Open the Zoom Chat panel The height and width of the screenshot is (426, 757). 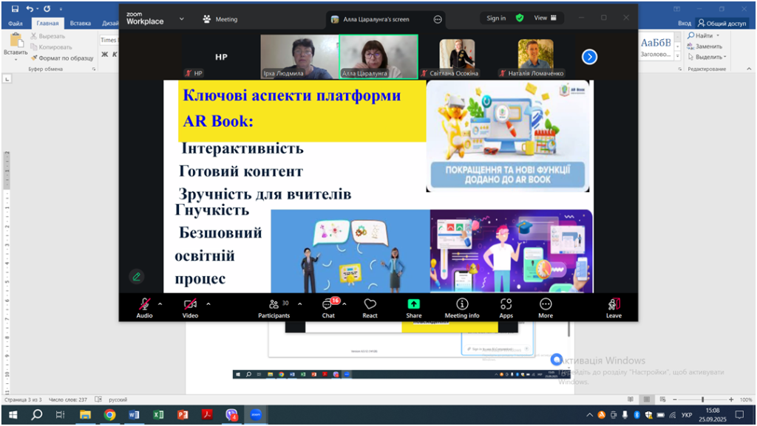click(x=328, y=308)
